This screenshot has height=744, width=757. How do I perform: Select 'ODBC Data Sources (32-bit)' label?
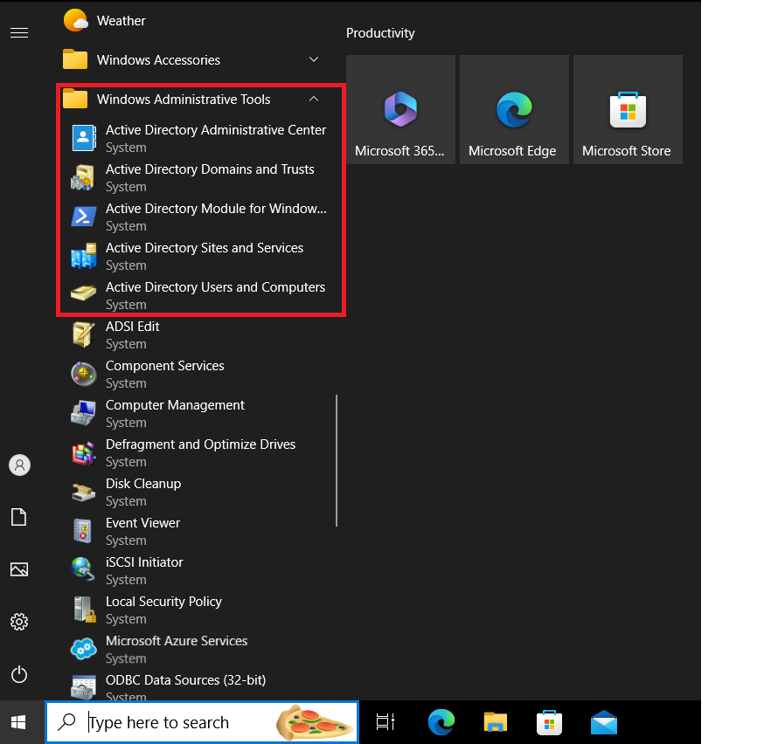point(186,680)
